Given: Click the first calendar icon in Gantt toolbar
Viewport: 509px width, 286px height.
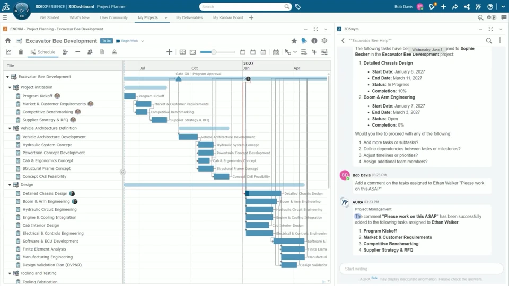Looking at the screenshot, I should point(242,52).
